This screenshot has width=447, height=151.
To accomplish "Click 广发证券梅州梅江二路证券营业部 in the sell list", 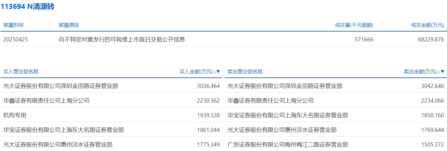I will [x=288, y=145].
